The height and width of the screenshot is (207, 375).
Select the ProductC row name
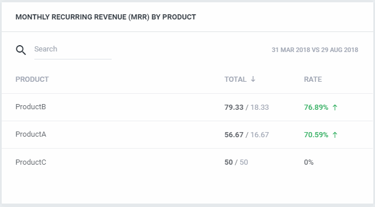click(x=30, y=162)
